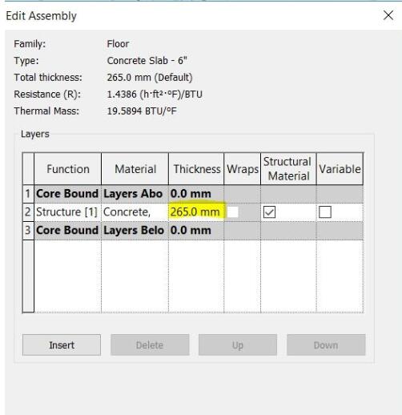Image resolution: width=402 pixels, height=415 pixels.
Task: Select the 265.0 mm thickness cell
Action: coord(196,212)
